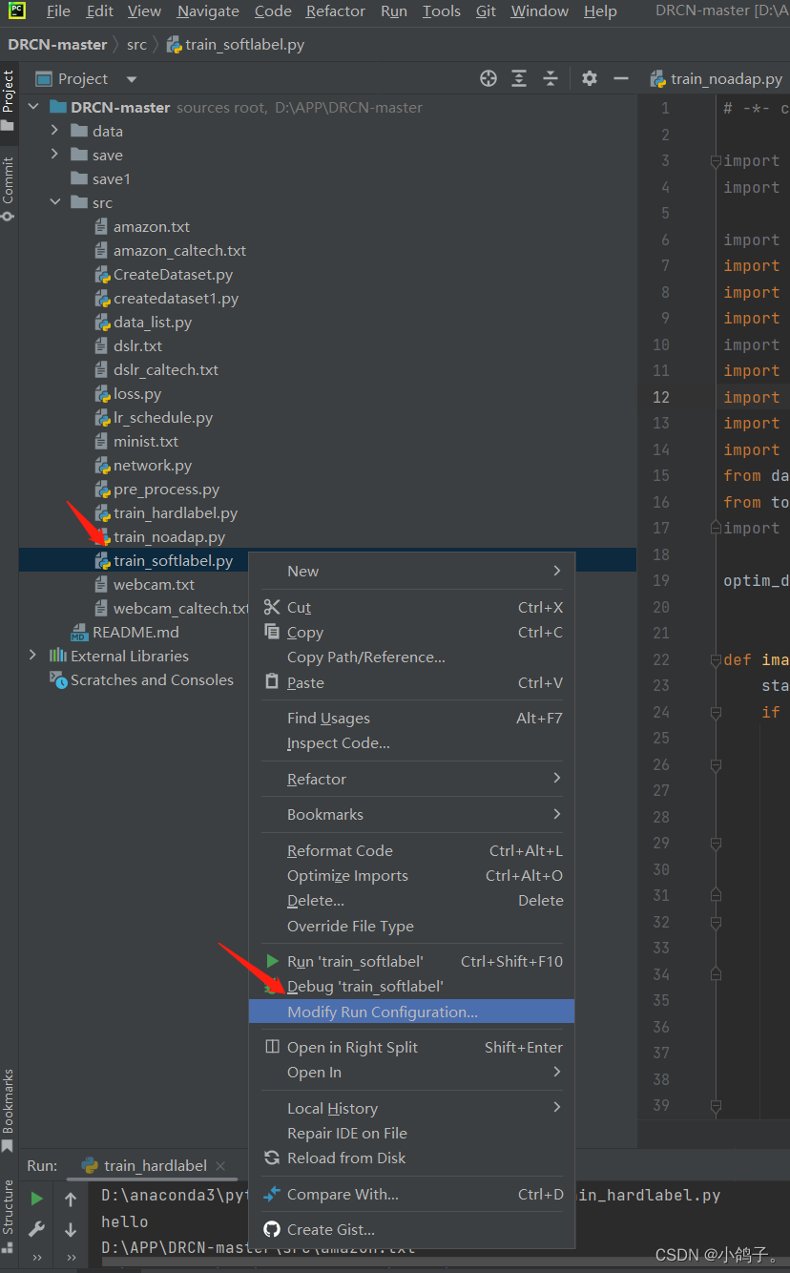Select Debug 'train_softlabel'
790x1273 pixels.
click(411, 986)
